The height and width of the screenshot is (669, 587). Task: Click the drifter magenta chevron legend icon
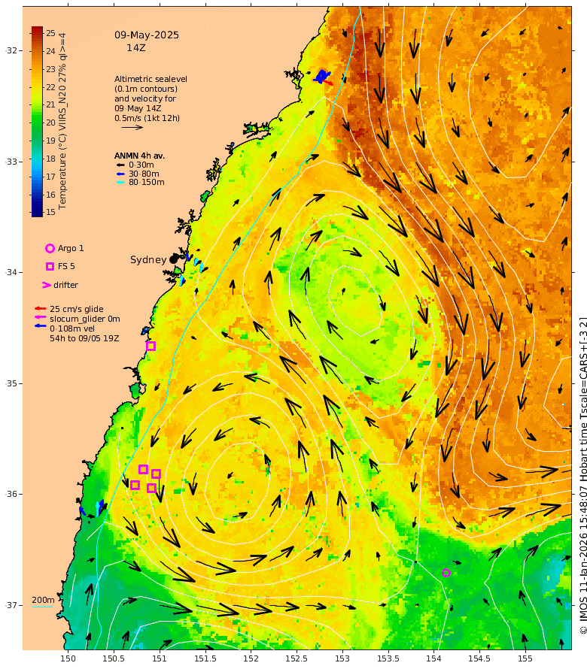point(46,285)
